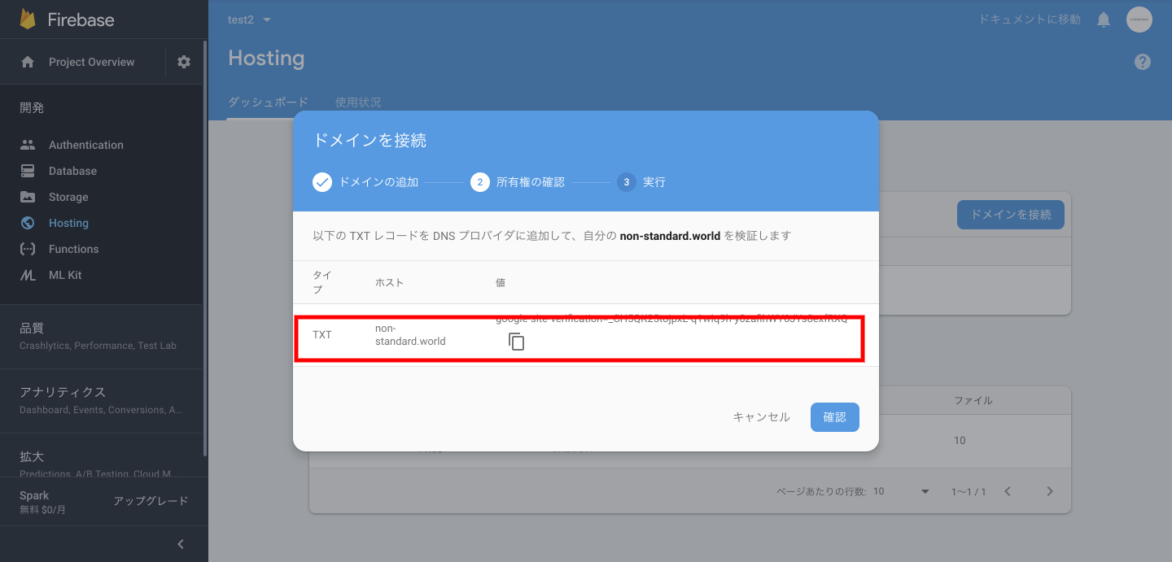Go to next page arrow
The width and height of the screenshot is (1172, 562).
1050,491
